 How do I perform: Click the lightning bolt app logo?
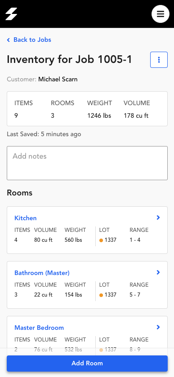coord(11,14)
